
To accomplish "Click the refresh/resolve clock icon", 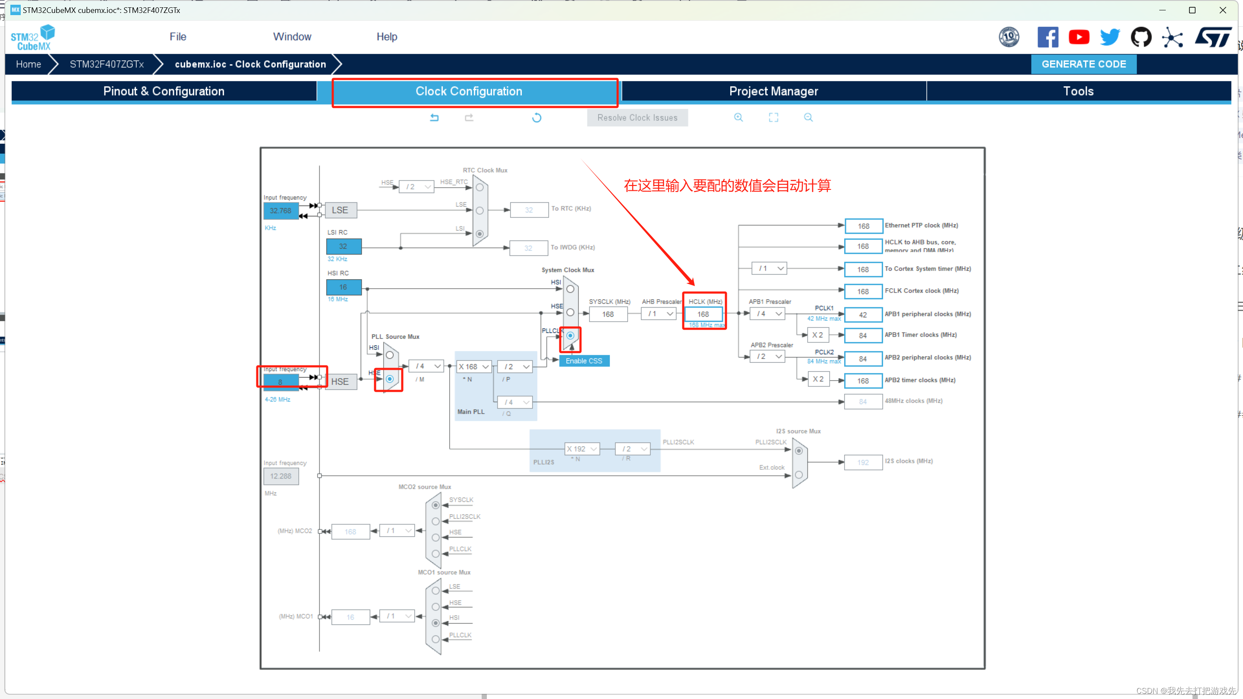I will coord(537,118).
